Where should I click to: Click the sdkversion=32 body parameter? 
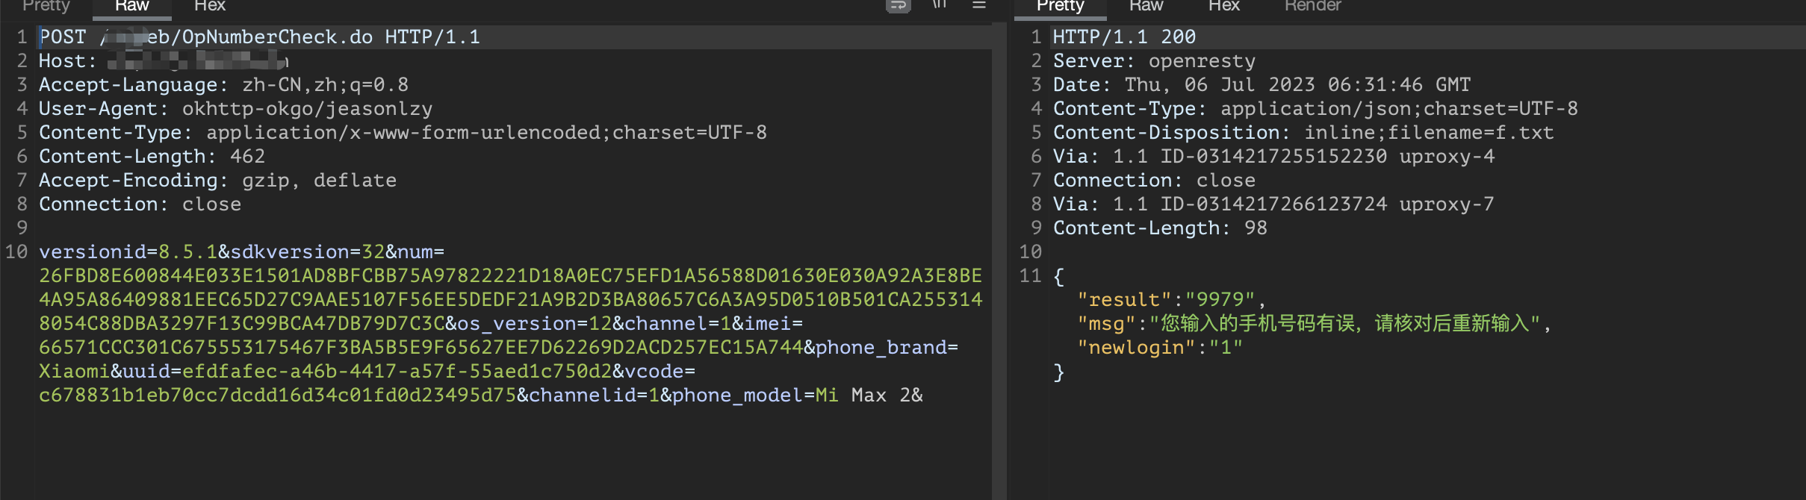[x=308, y=252]
